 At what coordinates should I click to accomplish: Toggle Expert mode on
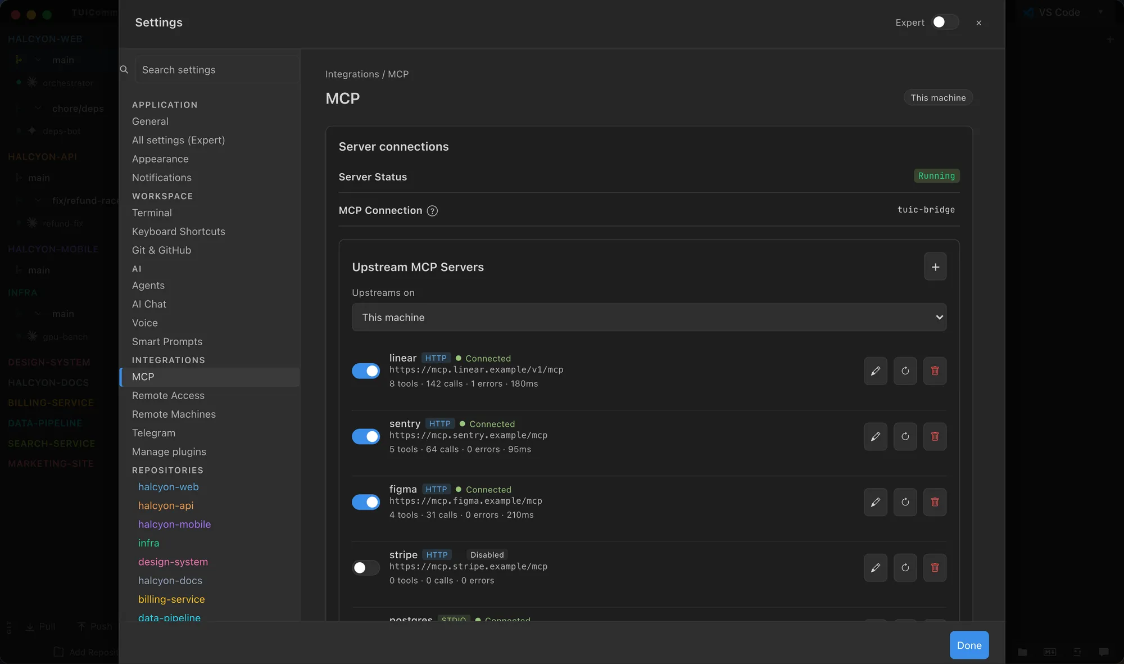(x=945, y=22)
